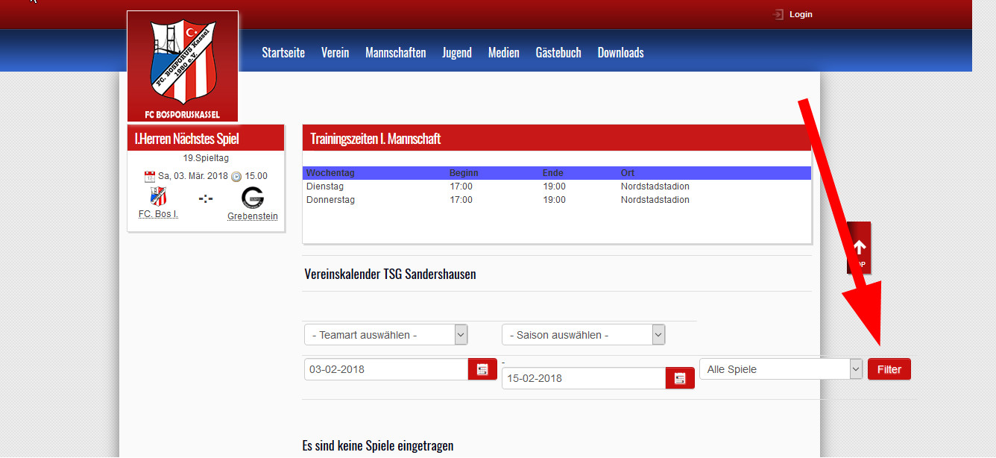Expand the Saison auswählen dropdown
This screenshot has height=458, width=996.
(583, 335)
